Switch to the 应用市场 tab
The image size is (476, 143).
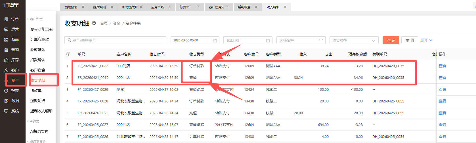point(158,7)
